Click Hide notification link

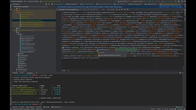tap(164, 7)
